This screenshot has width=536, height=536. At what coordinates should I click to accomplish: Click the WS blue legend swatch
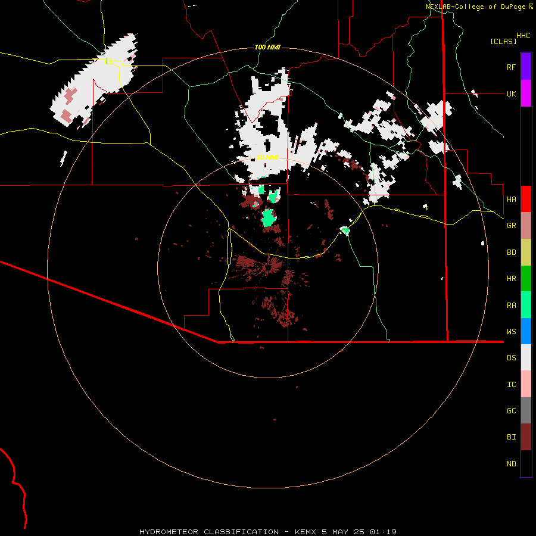click(x=526, y=331)
